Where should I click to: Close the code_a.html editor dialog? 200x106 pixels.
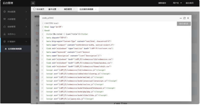188,18
